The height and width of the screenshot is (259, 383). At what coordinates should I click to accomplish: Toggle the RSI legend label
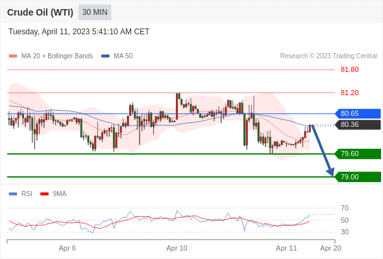coord(27,194)
